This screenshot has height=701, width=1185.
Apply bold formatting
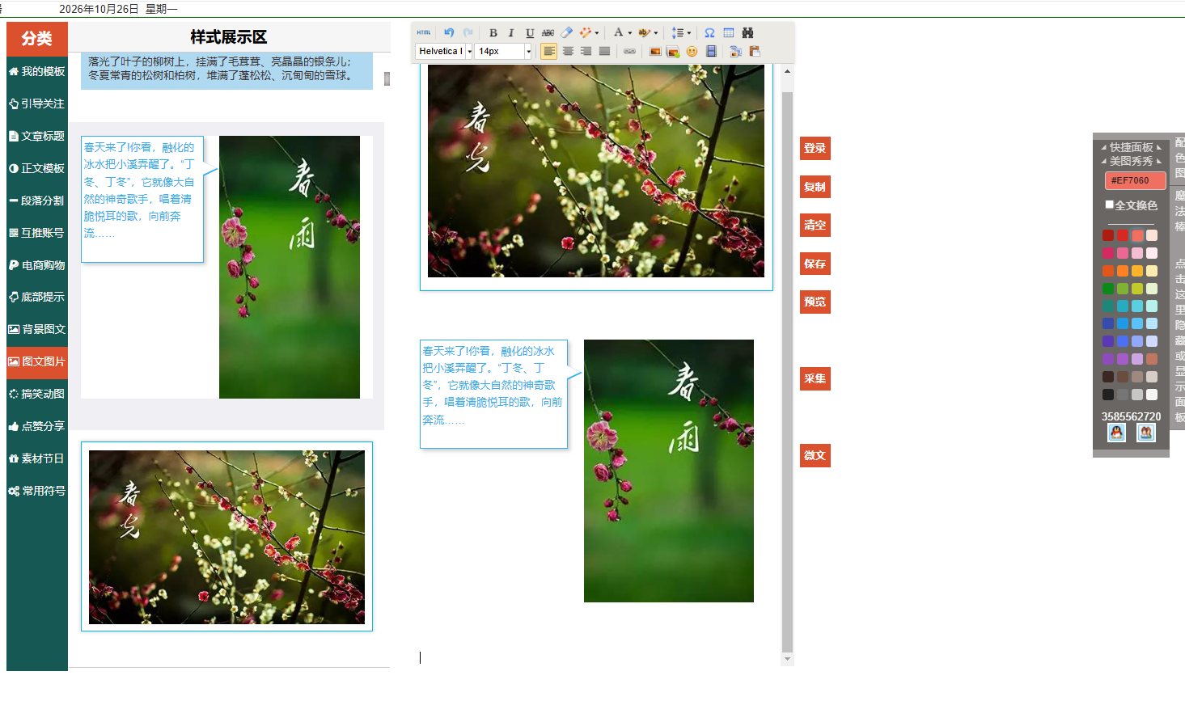tap(493, 33)
